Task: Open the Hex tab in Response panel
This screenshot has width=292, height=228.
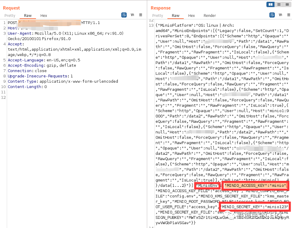Action: 191,15
